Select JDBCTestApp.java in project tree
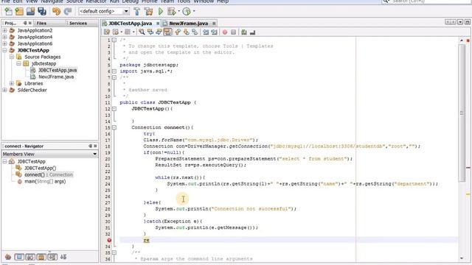This screenshot has width=472, height=265. pos(58,70)
